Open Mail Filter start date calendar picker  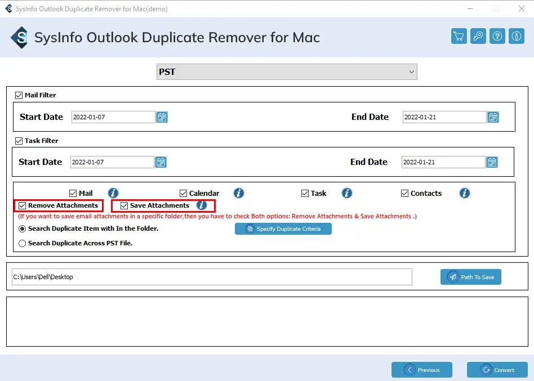(162, 118)
